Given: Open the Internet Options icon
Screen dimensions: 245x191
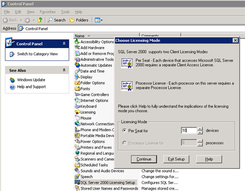Looking at the screenshot, I should point(77,100).
